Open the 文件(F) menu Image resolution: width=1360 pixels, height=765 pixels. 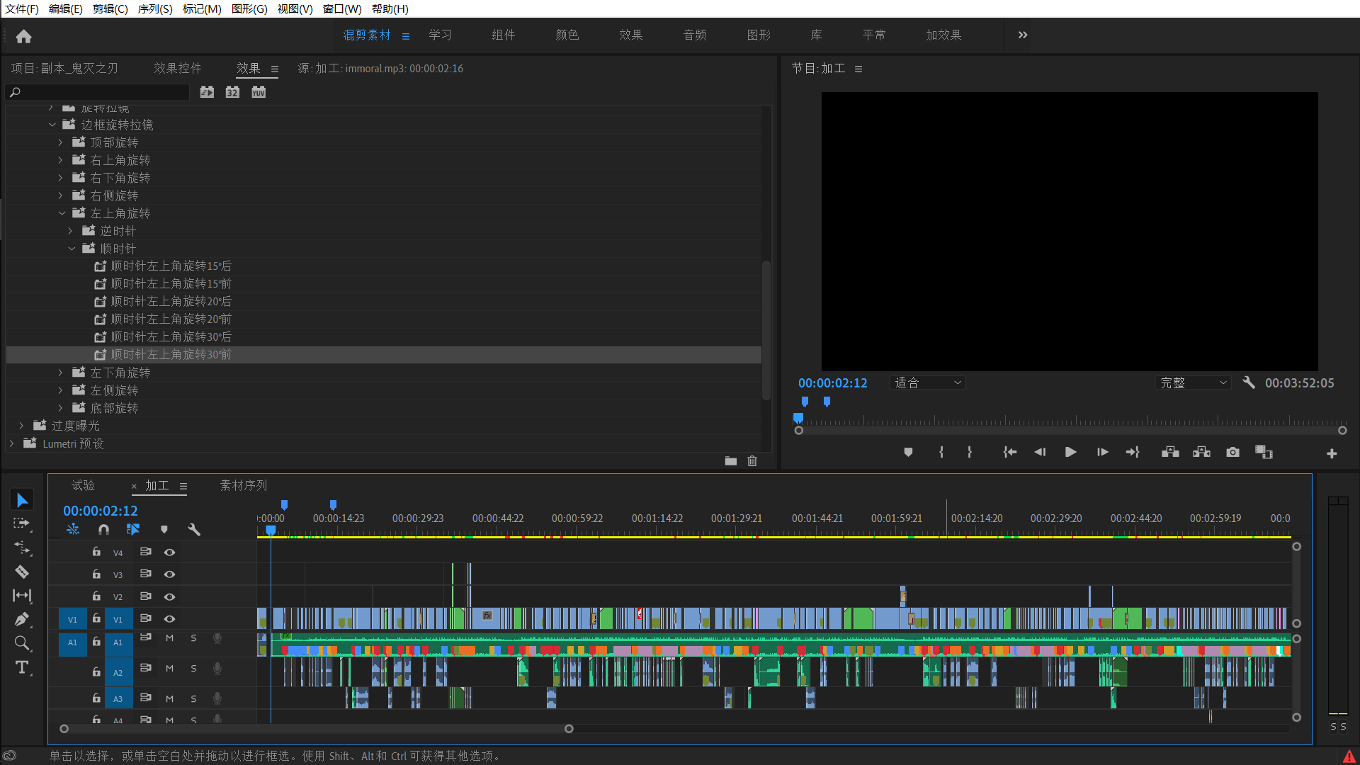(22, 8)
